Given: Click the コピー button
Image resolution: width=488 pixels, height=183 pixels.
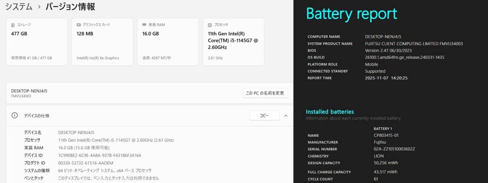Looking at the screenshot, I should 264,116.
